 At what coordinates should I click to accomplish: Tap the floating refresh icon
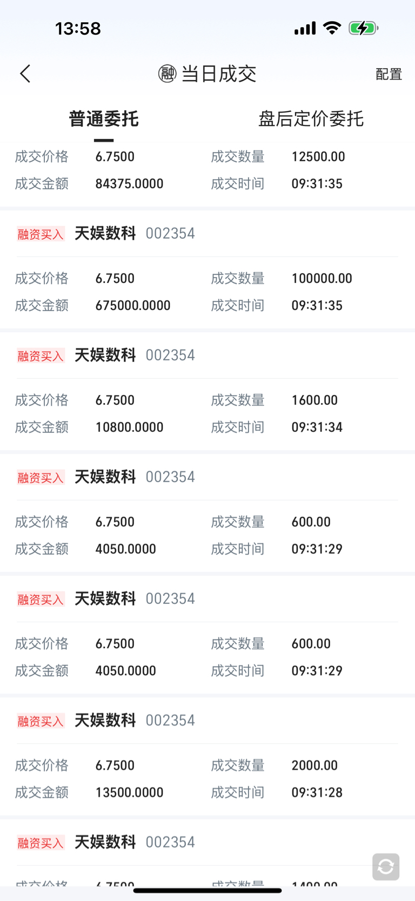pyautogui.click(x=385, y=867)
